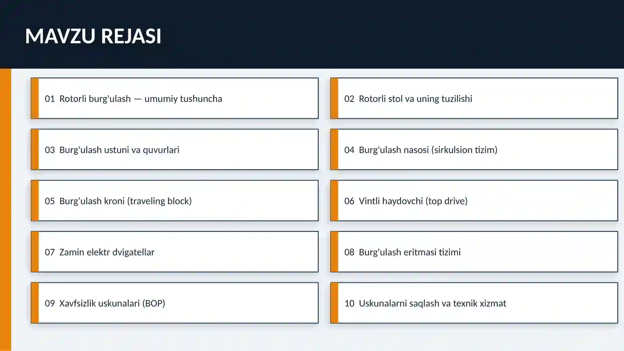Click the MAVZU REJASI slide title

93,36
